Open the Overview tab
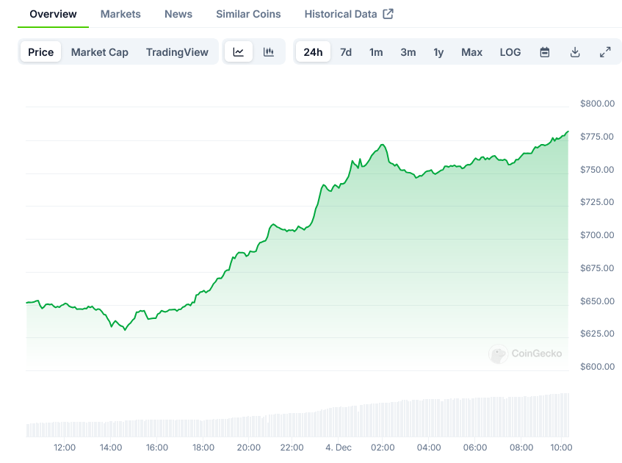The height and width of the screenshot is (463, 622). [53, 14]
